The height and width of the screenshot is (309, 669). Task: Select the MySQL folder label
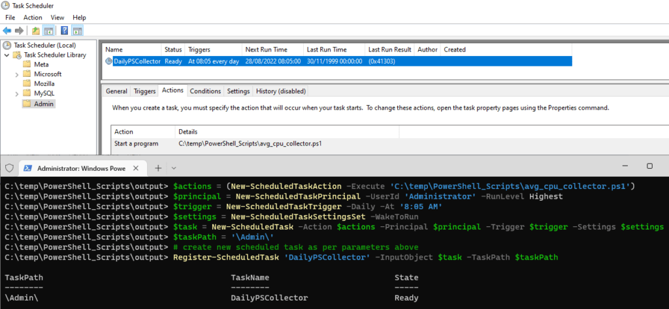click(x=44, y=93)
